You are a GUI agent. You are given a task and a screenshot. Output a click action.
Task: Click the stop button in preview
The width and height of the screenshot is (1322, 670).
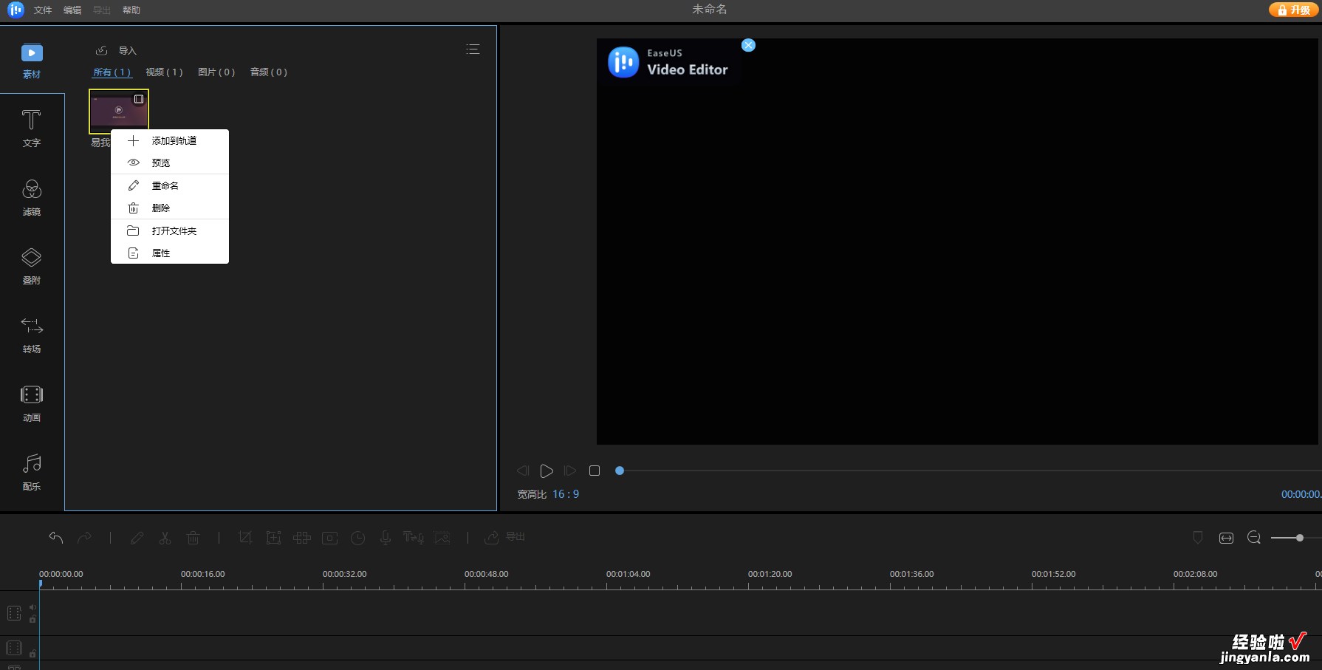point(595,471)
